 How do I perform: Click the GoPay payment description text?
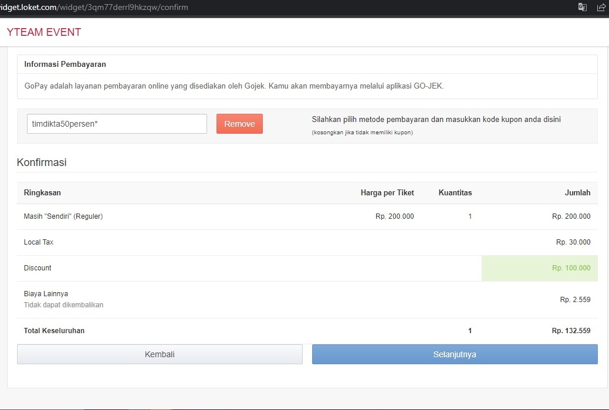pos(234,86)
